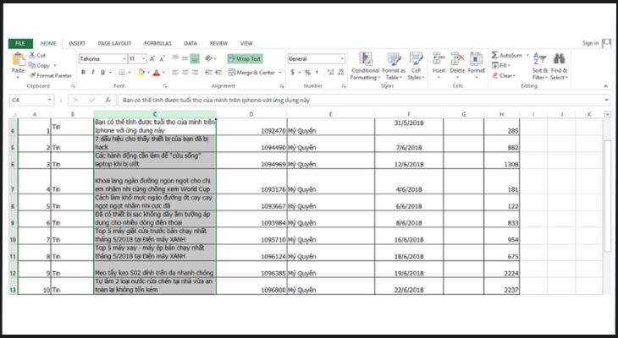
Task: Select the column C header
Action: pos(155,113)
